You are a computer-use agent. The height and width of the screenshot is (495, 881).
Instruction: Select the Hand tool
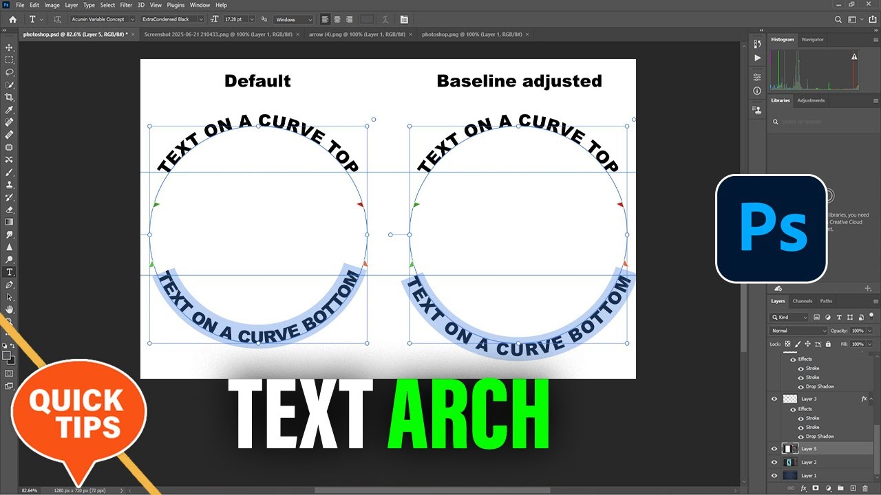coord(10,310)
